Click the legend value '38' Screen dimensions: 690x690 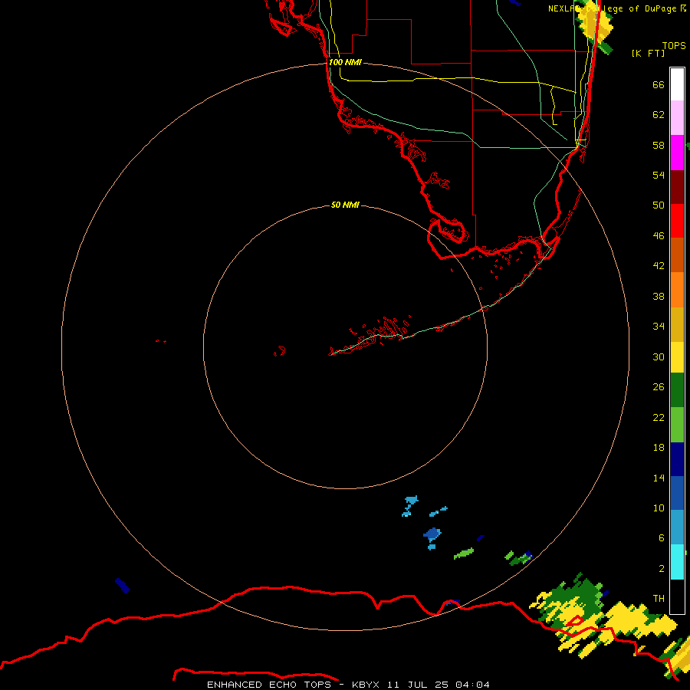tap(659, 296)
